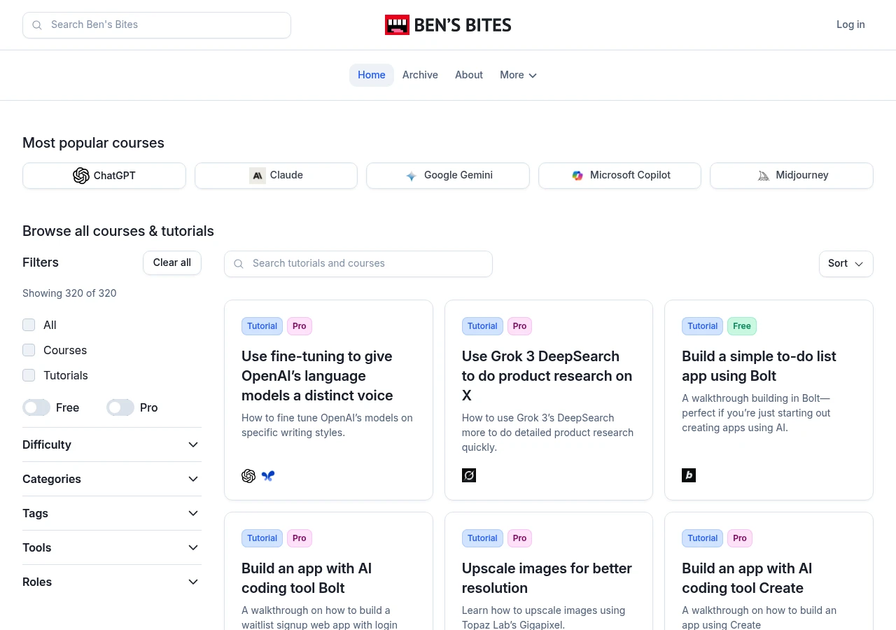This screenshot has width=896, height=630.
Task: Expand the Tools filter section
Action: click(x=112, y=547)
